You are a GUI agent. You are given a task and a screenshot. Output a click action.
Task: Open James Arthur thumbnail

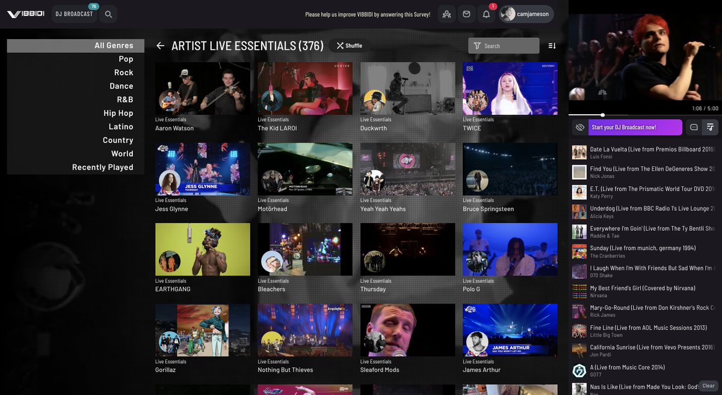(510, 330)
